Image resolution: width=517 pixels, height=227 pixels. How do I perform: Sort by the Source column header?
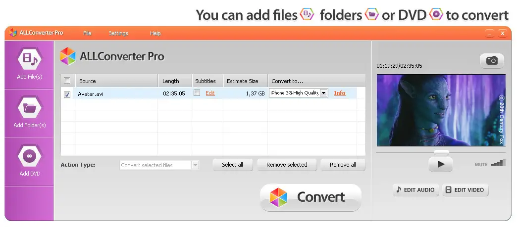[117, 81]
